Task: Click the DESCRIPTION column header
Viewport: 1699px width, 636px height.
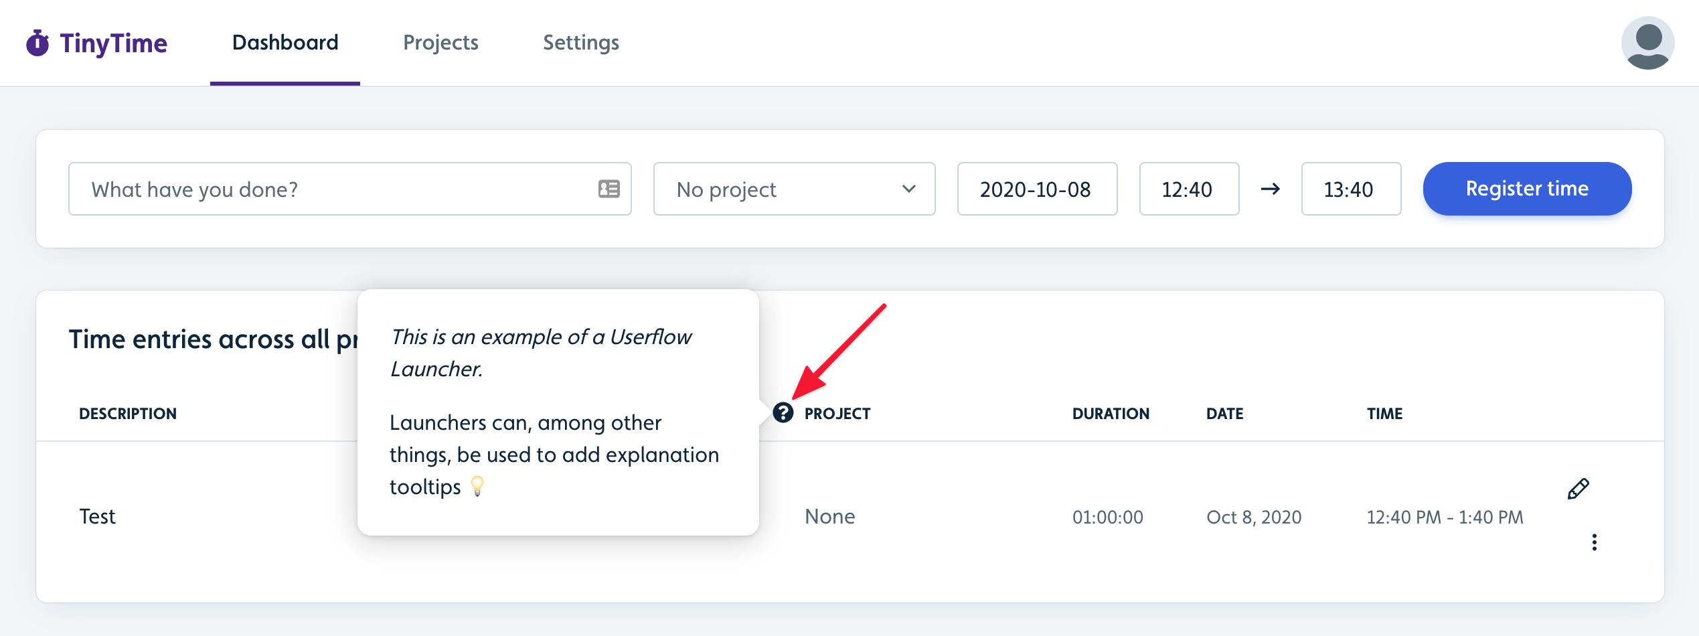Action: click(x=128, y=414)
